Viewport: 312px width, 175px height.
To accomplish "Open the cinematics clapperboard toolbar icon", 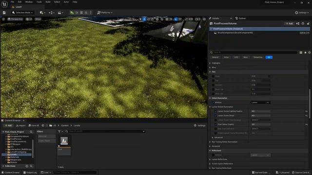I will click(60, 13).
